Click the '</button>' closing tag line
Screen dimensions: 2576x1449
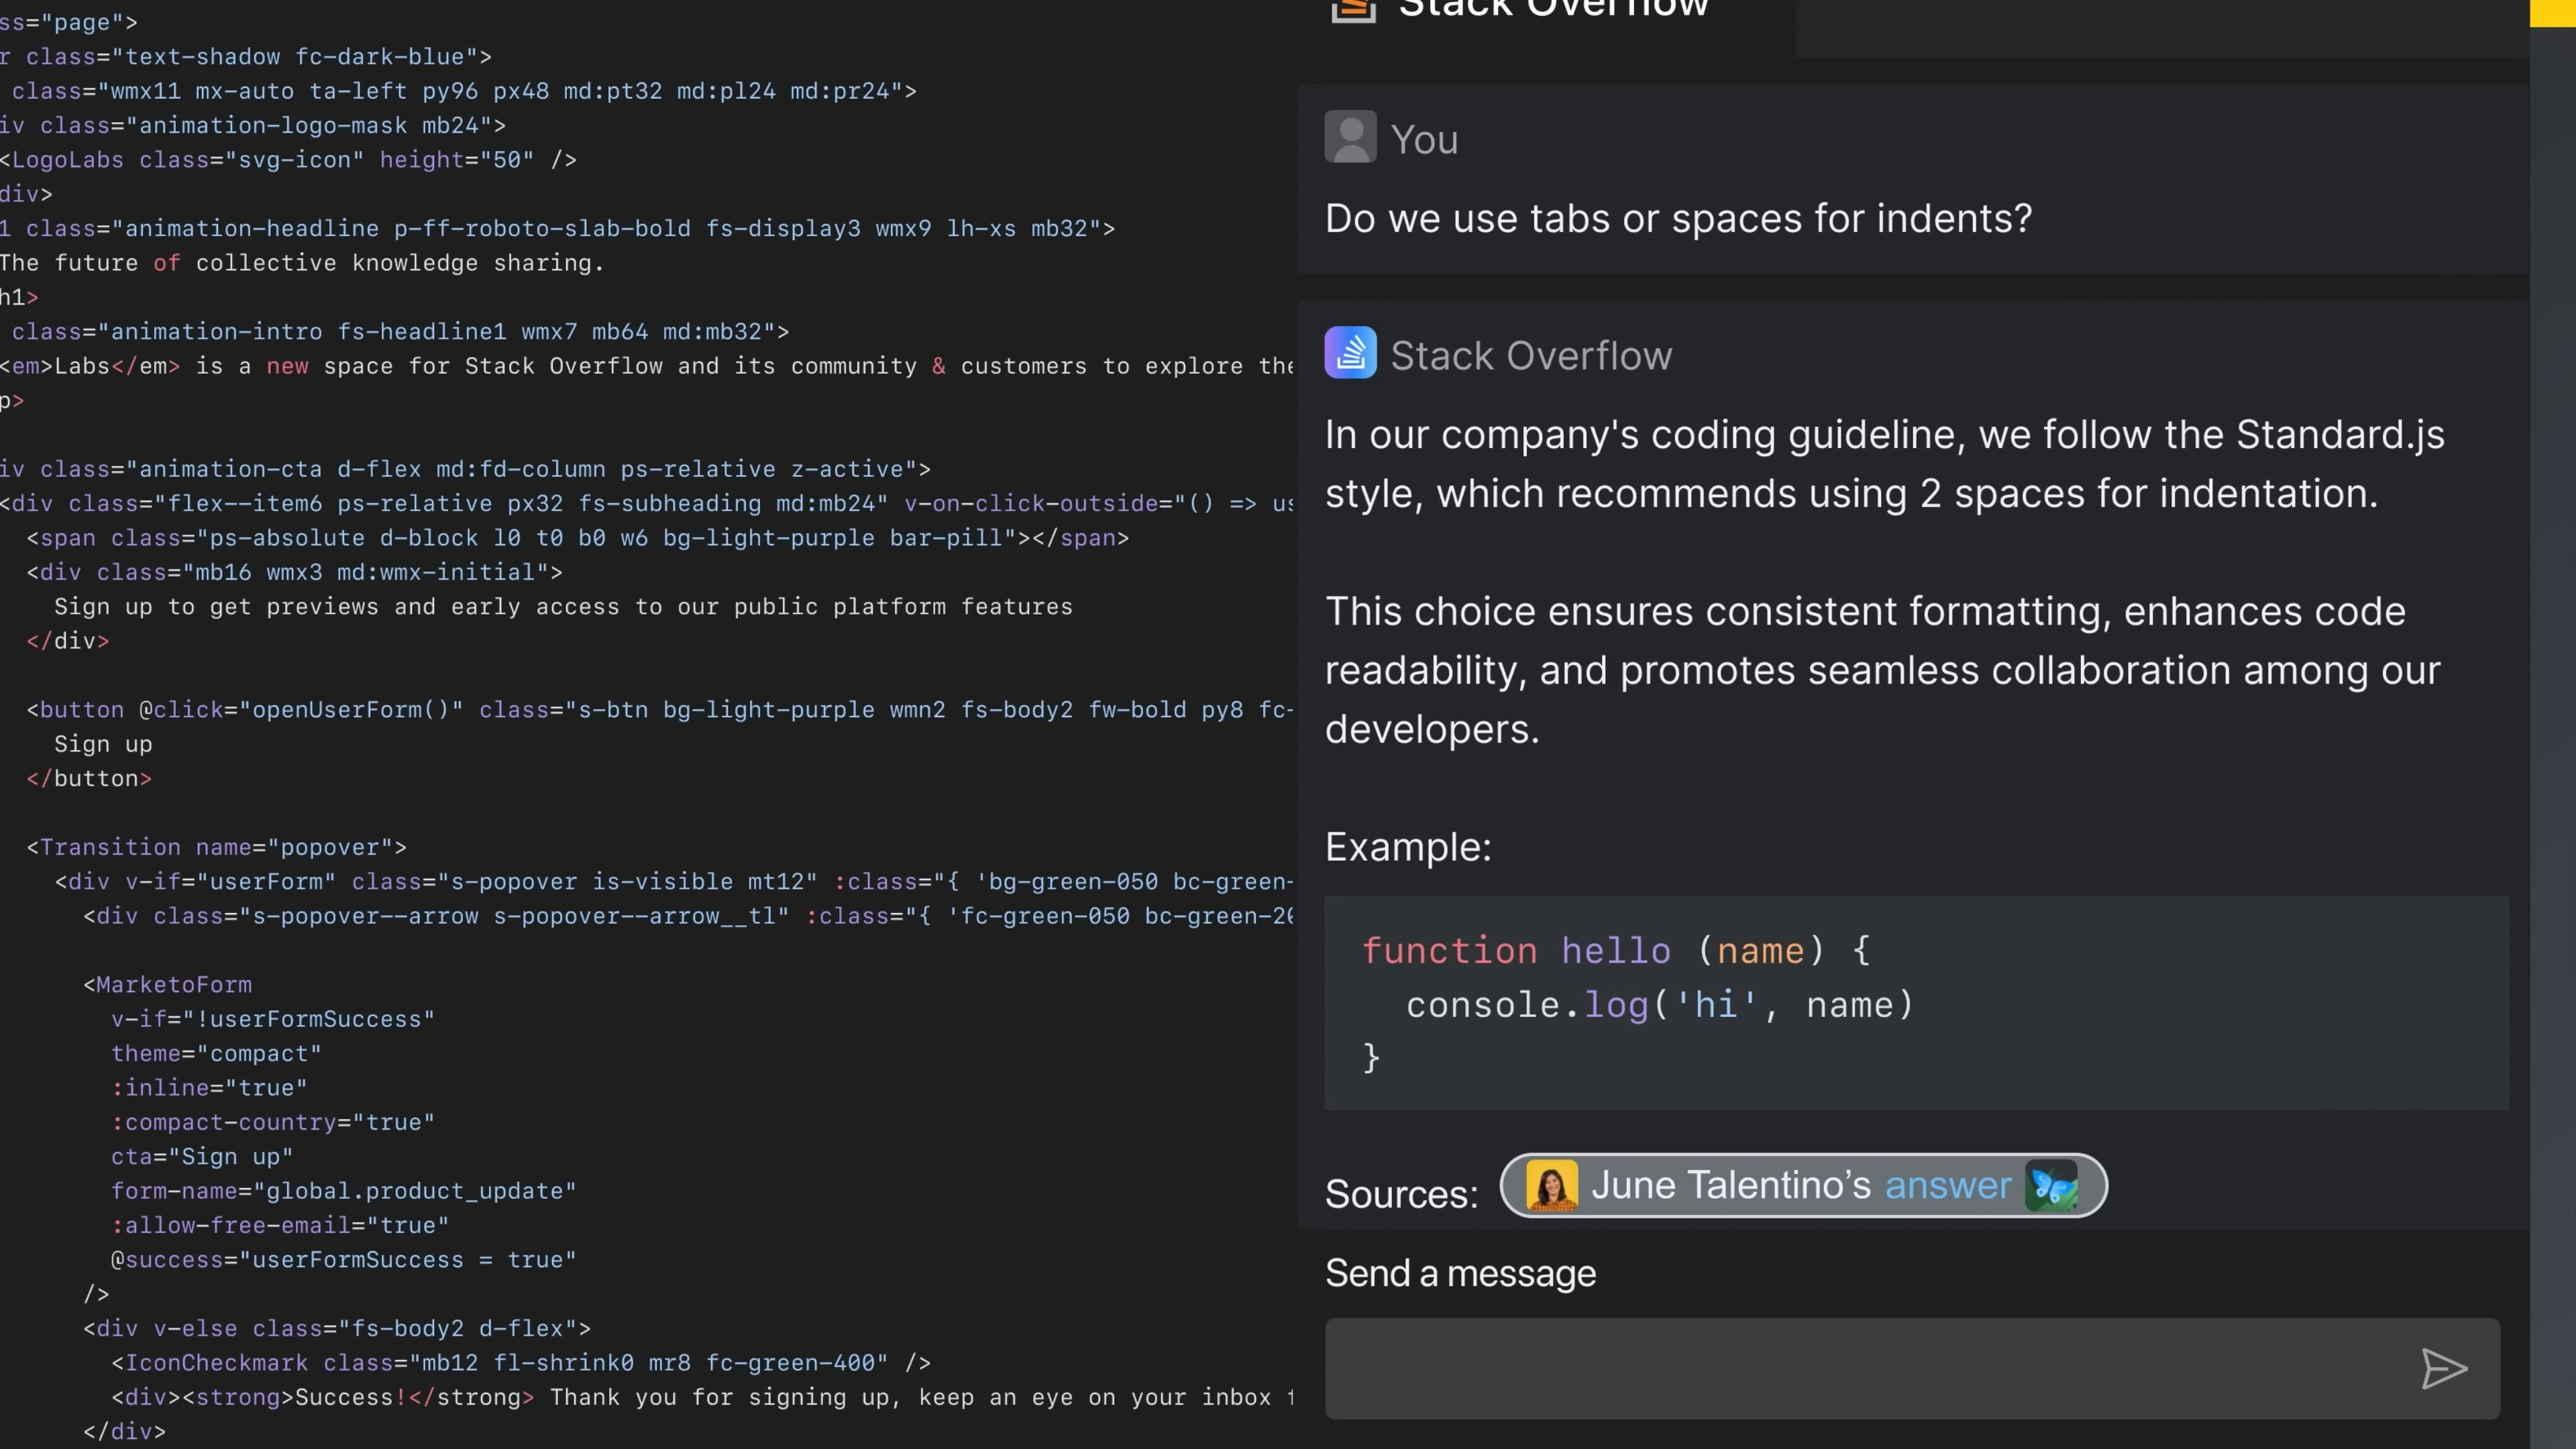(x=89, y=778)
